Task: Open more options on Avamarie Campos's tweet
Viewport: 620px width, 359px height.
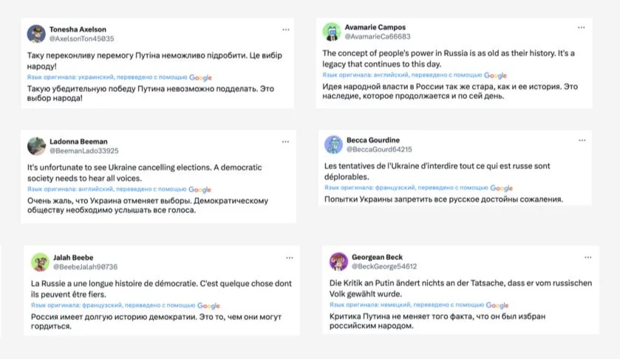Action: click(582, 28)
